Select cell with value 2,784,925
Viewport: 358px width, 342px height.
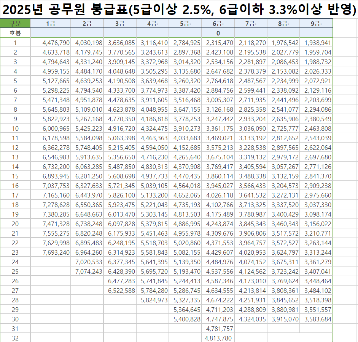coord(185,43)
